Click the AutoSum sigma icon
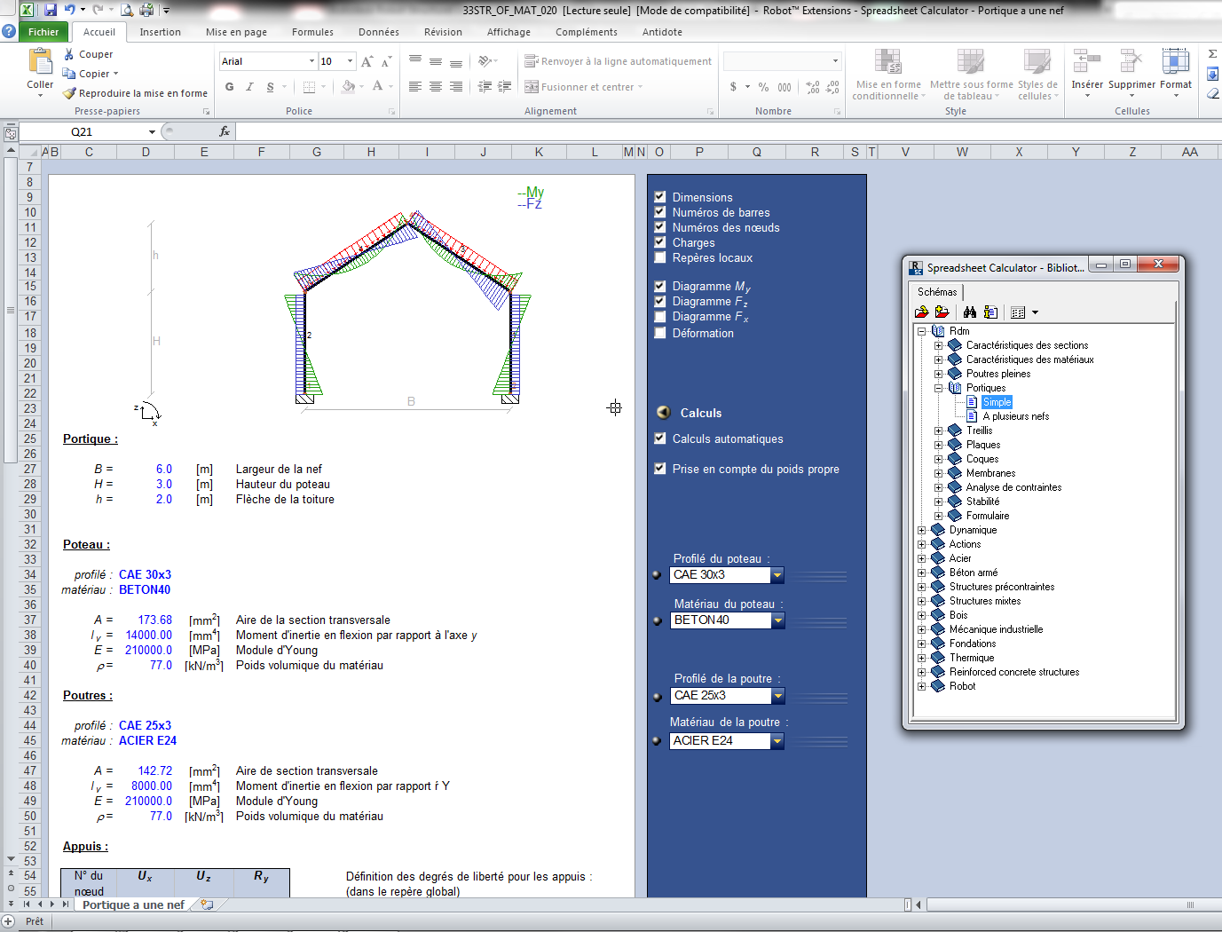This screenshot has width=1222, height=932. click(1212, 54)
